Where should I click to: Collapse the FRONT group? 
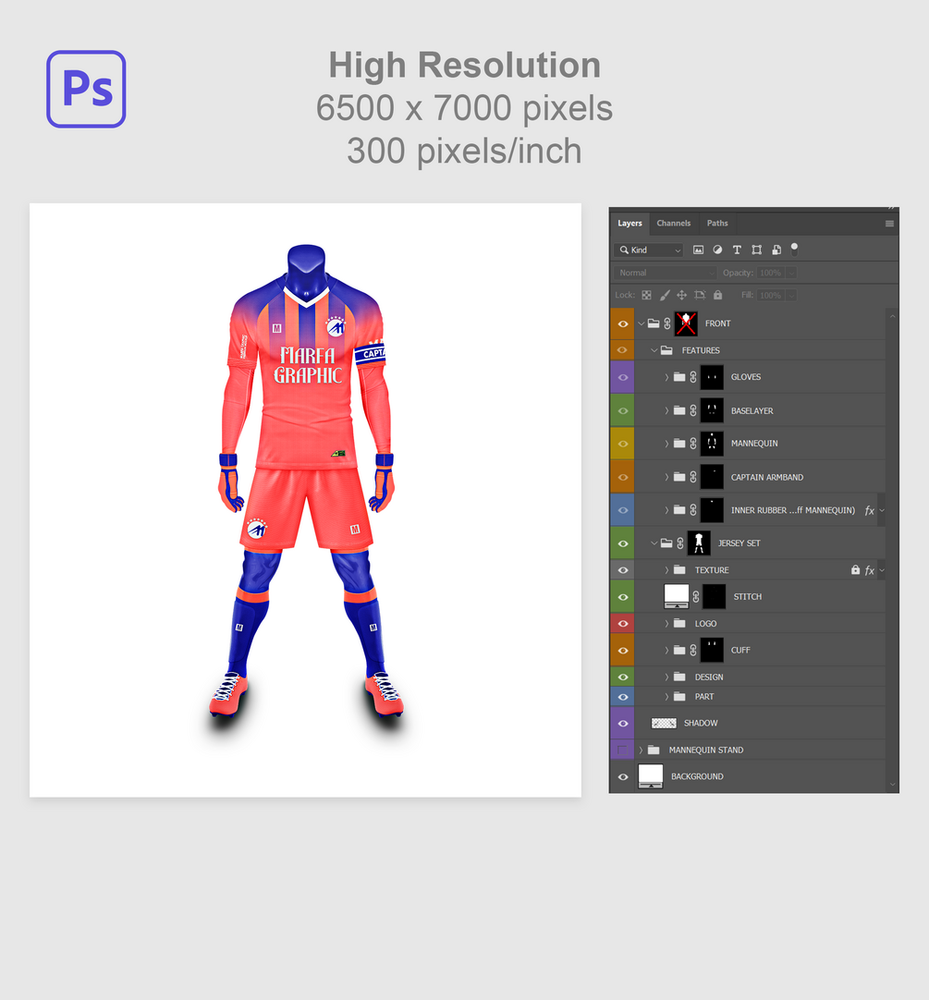click(642, 324)
